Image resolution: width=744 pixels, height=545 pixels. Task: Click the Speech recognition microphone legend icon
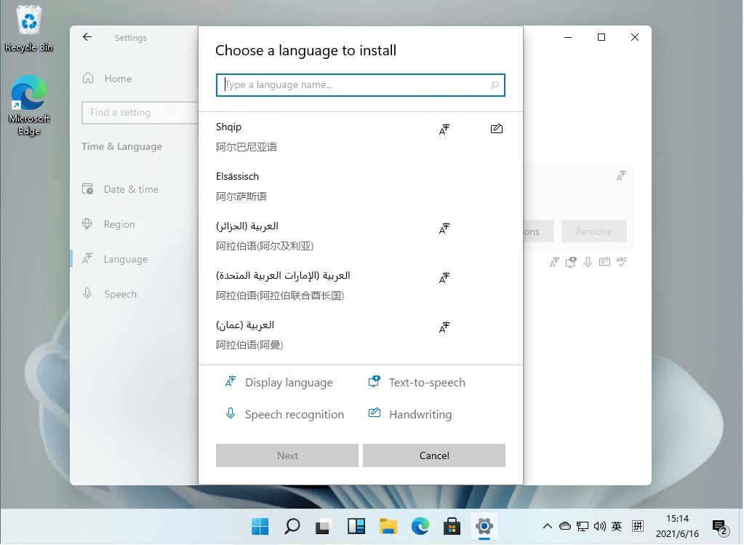click(230, 413)
